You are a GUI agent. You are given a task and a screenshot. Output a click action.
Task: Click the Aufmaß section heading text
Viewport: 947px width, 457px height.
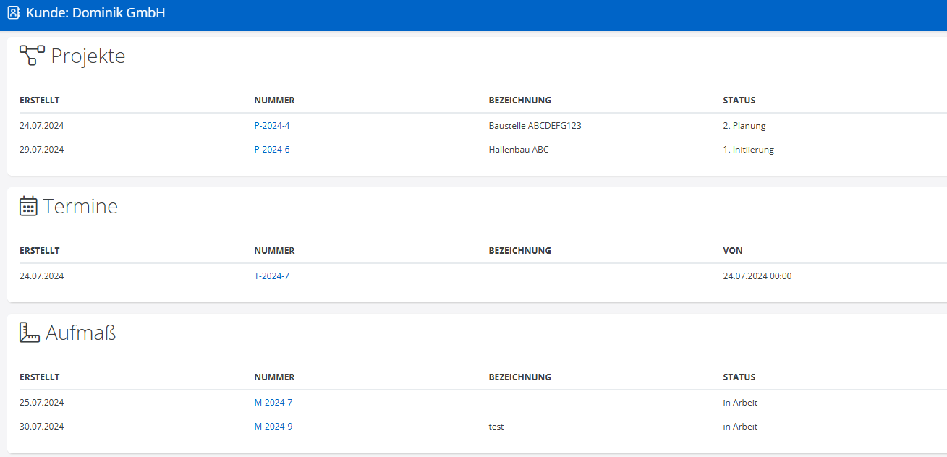80,333
